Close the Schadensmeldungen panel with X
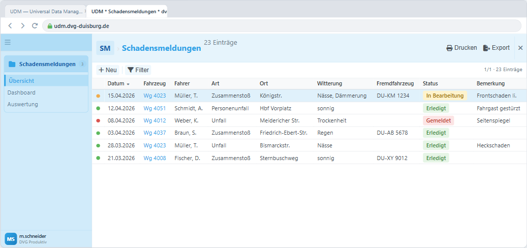527x248 pixels. pyautogui.click(x=520, y=48)
